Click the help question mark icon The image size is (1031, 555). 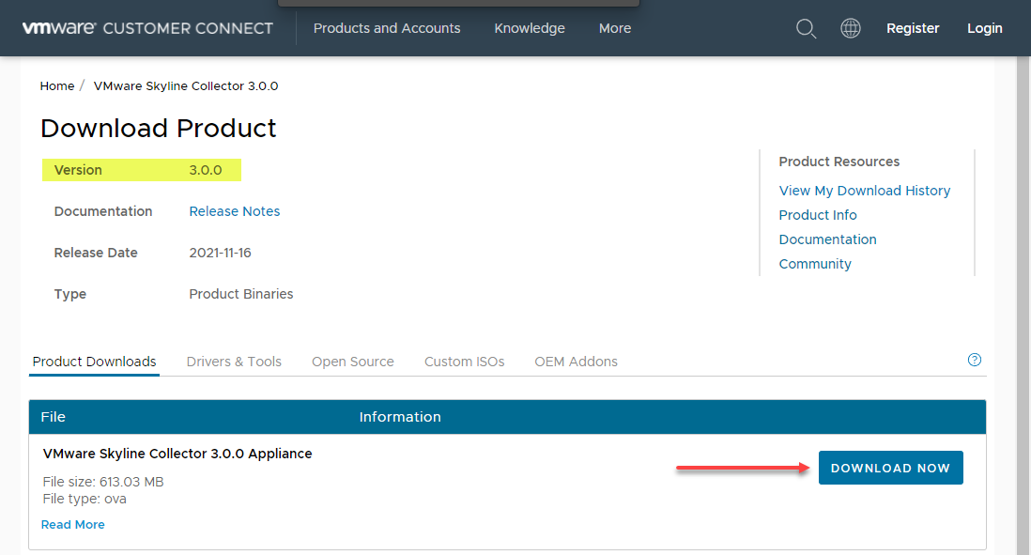click(975, 360)
